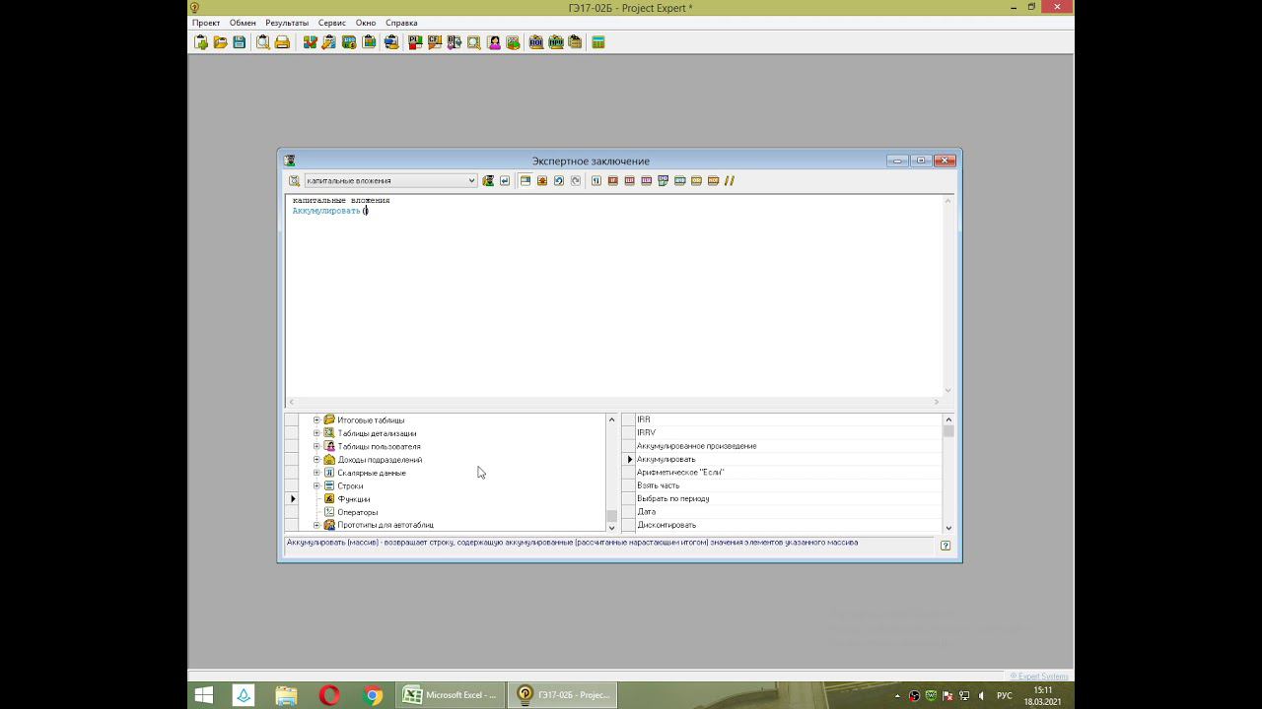
Task: Open the person-figure toolbar icon
Action: click(x=494, y=42)
